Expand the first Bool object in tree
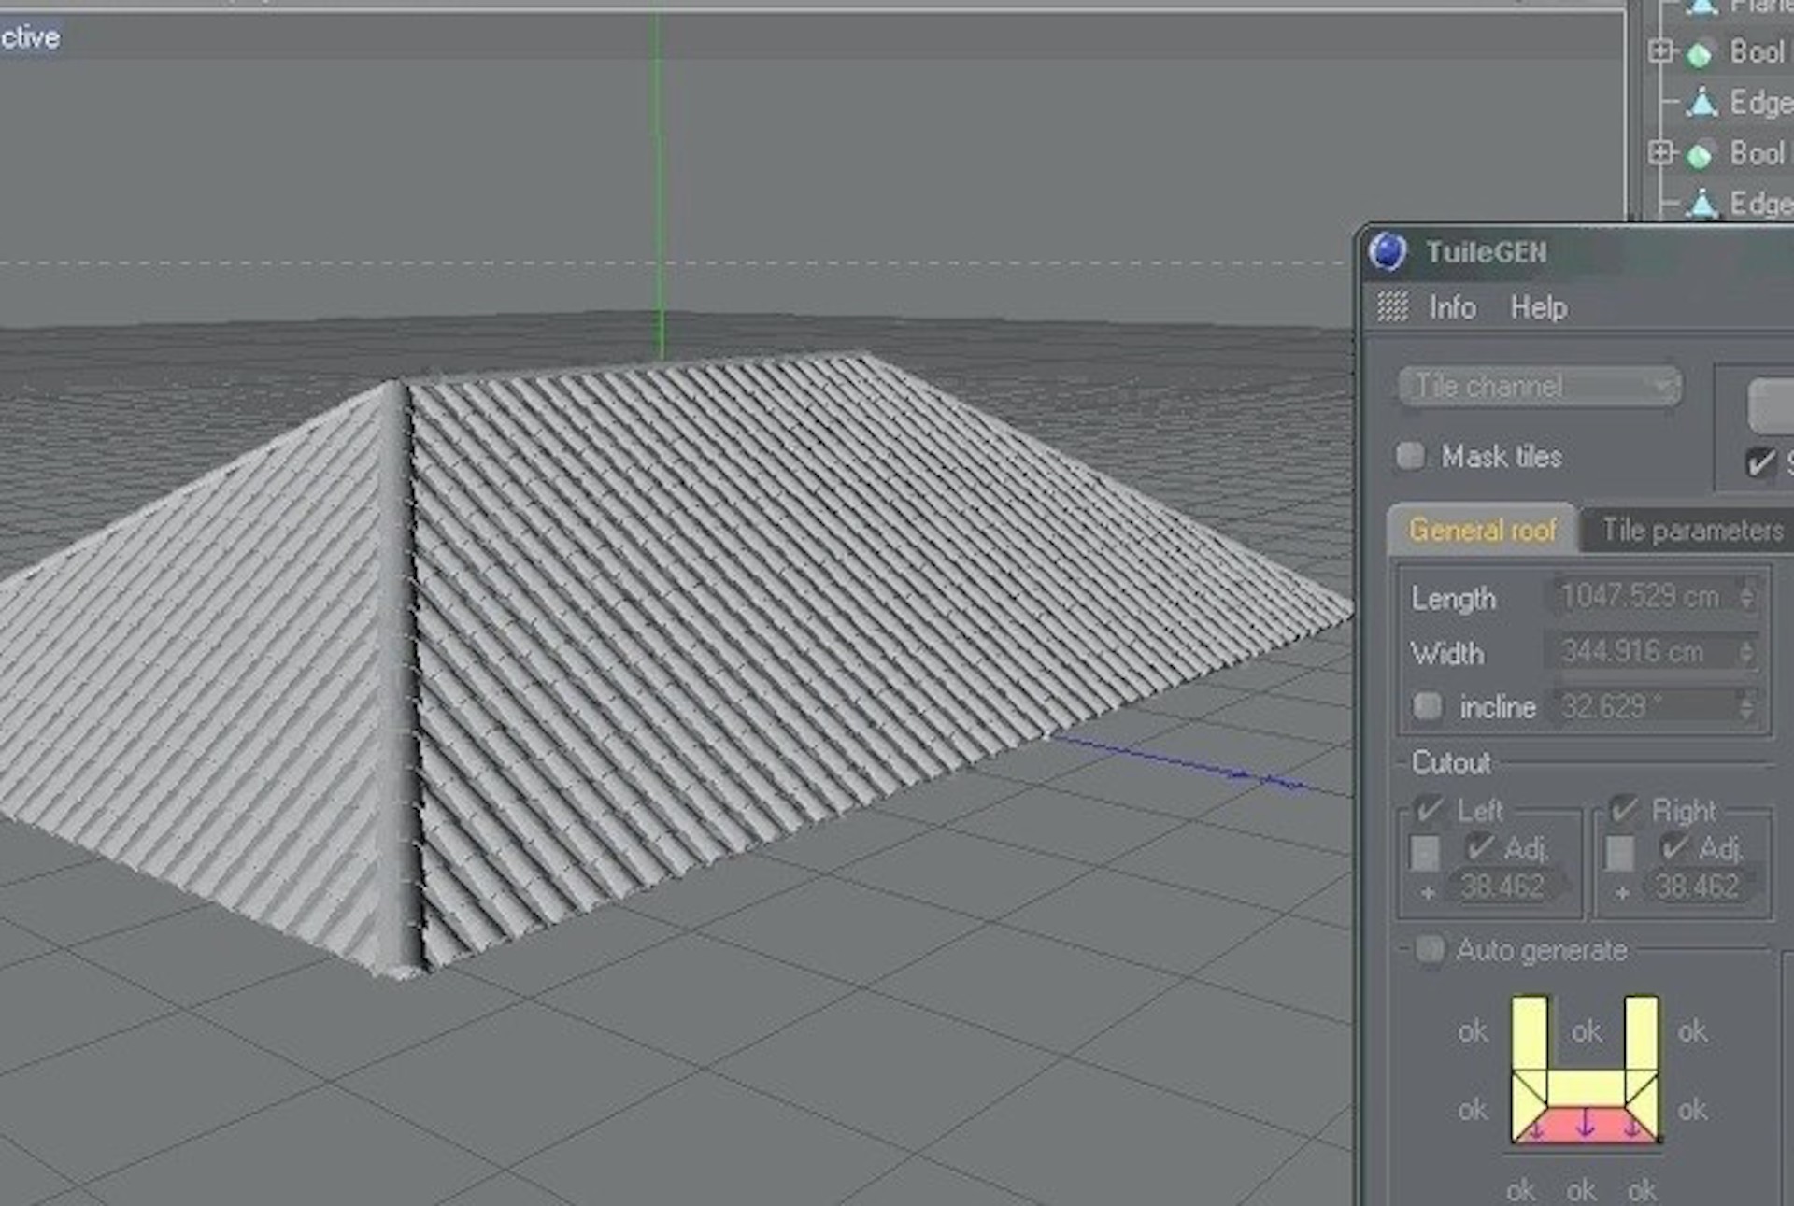Screen dimensions: 1794x1206 click(x=1660, y=50)
